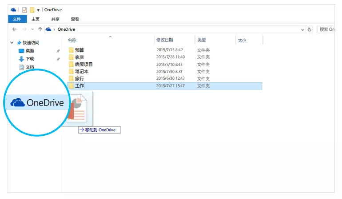Viewport: 342px width, 199px height.
Task: Click the New folder quick access icon
Action: point(32,10)
